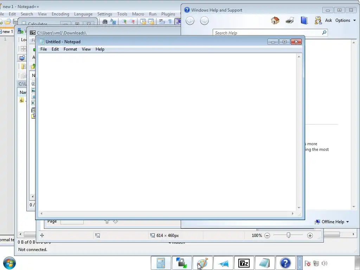Switch to Calculator taskbar button
The width and height of the screenshot is (360, 270).
click(x=161, y=263)
